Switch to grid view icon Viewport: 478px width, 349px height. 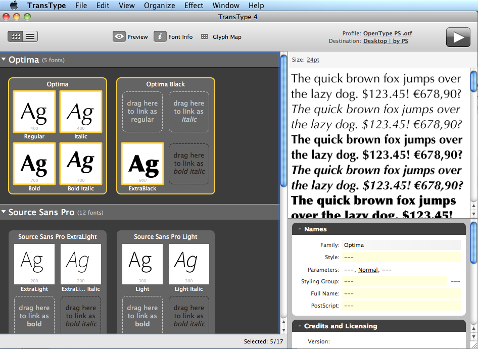pyautogui.click(x=16, y=36)
